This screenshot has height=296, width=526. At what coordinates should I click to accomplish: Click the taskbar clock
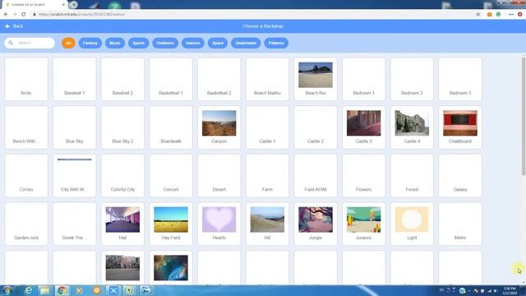510,290
